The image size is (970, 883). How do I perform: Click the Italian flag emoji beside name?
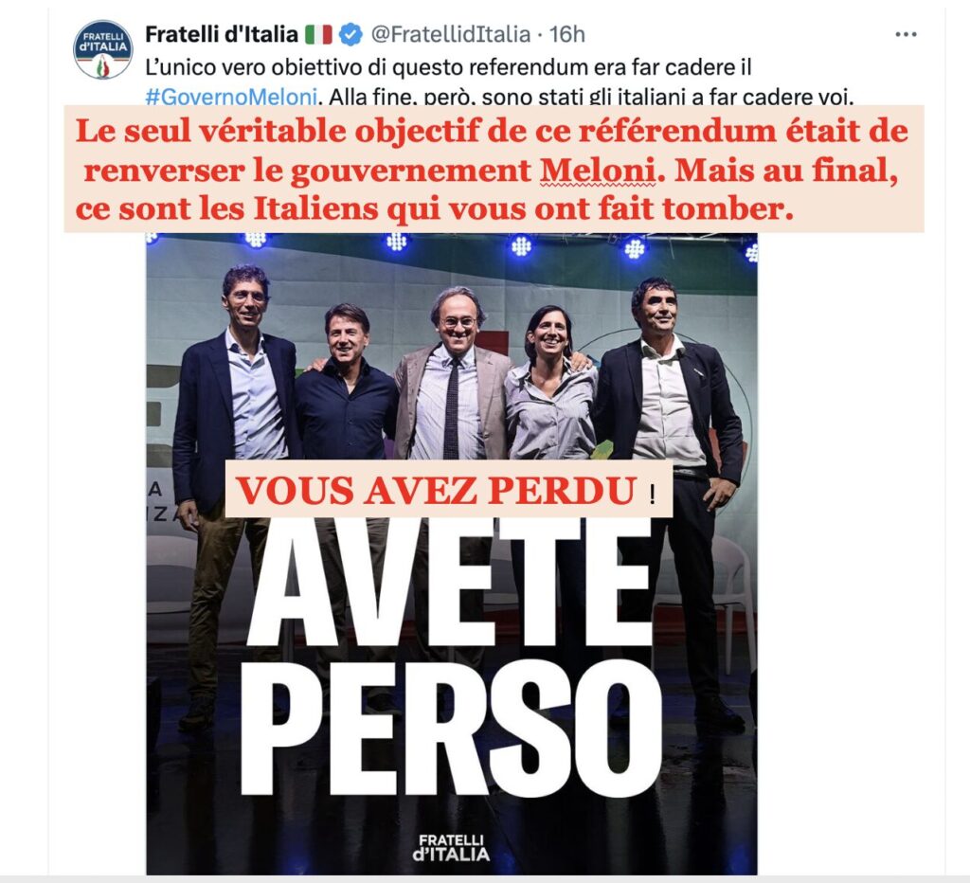coord(318,34)
